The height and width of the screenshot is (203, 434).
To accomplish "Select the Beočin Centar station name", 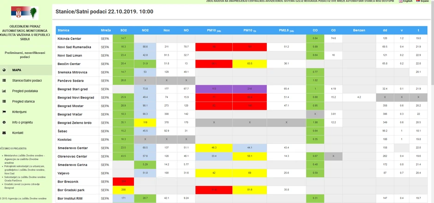I will 69,64.
